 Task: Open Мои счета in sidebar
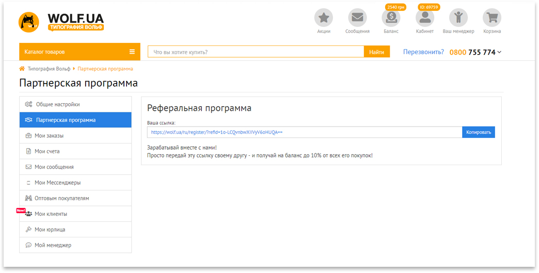[x=75, y=151]
